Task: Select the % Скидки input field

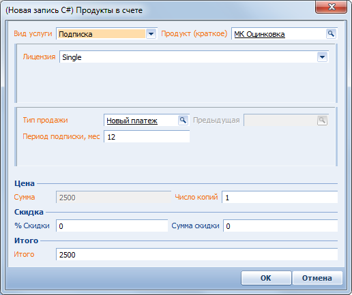Action: 112,226
